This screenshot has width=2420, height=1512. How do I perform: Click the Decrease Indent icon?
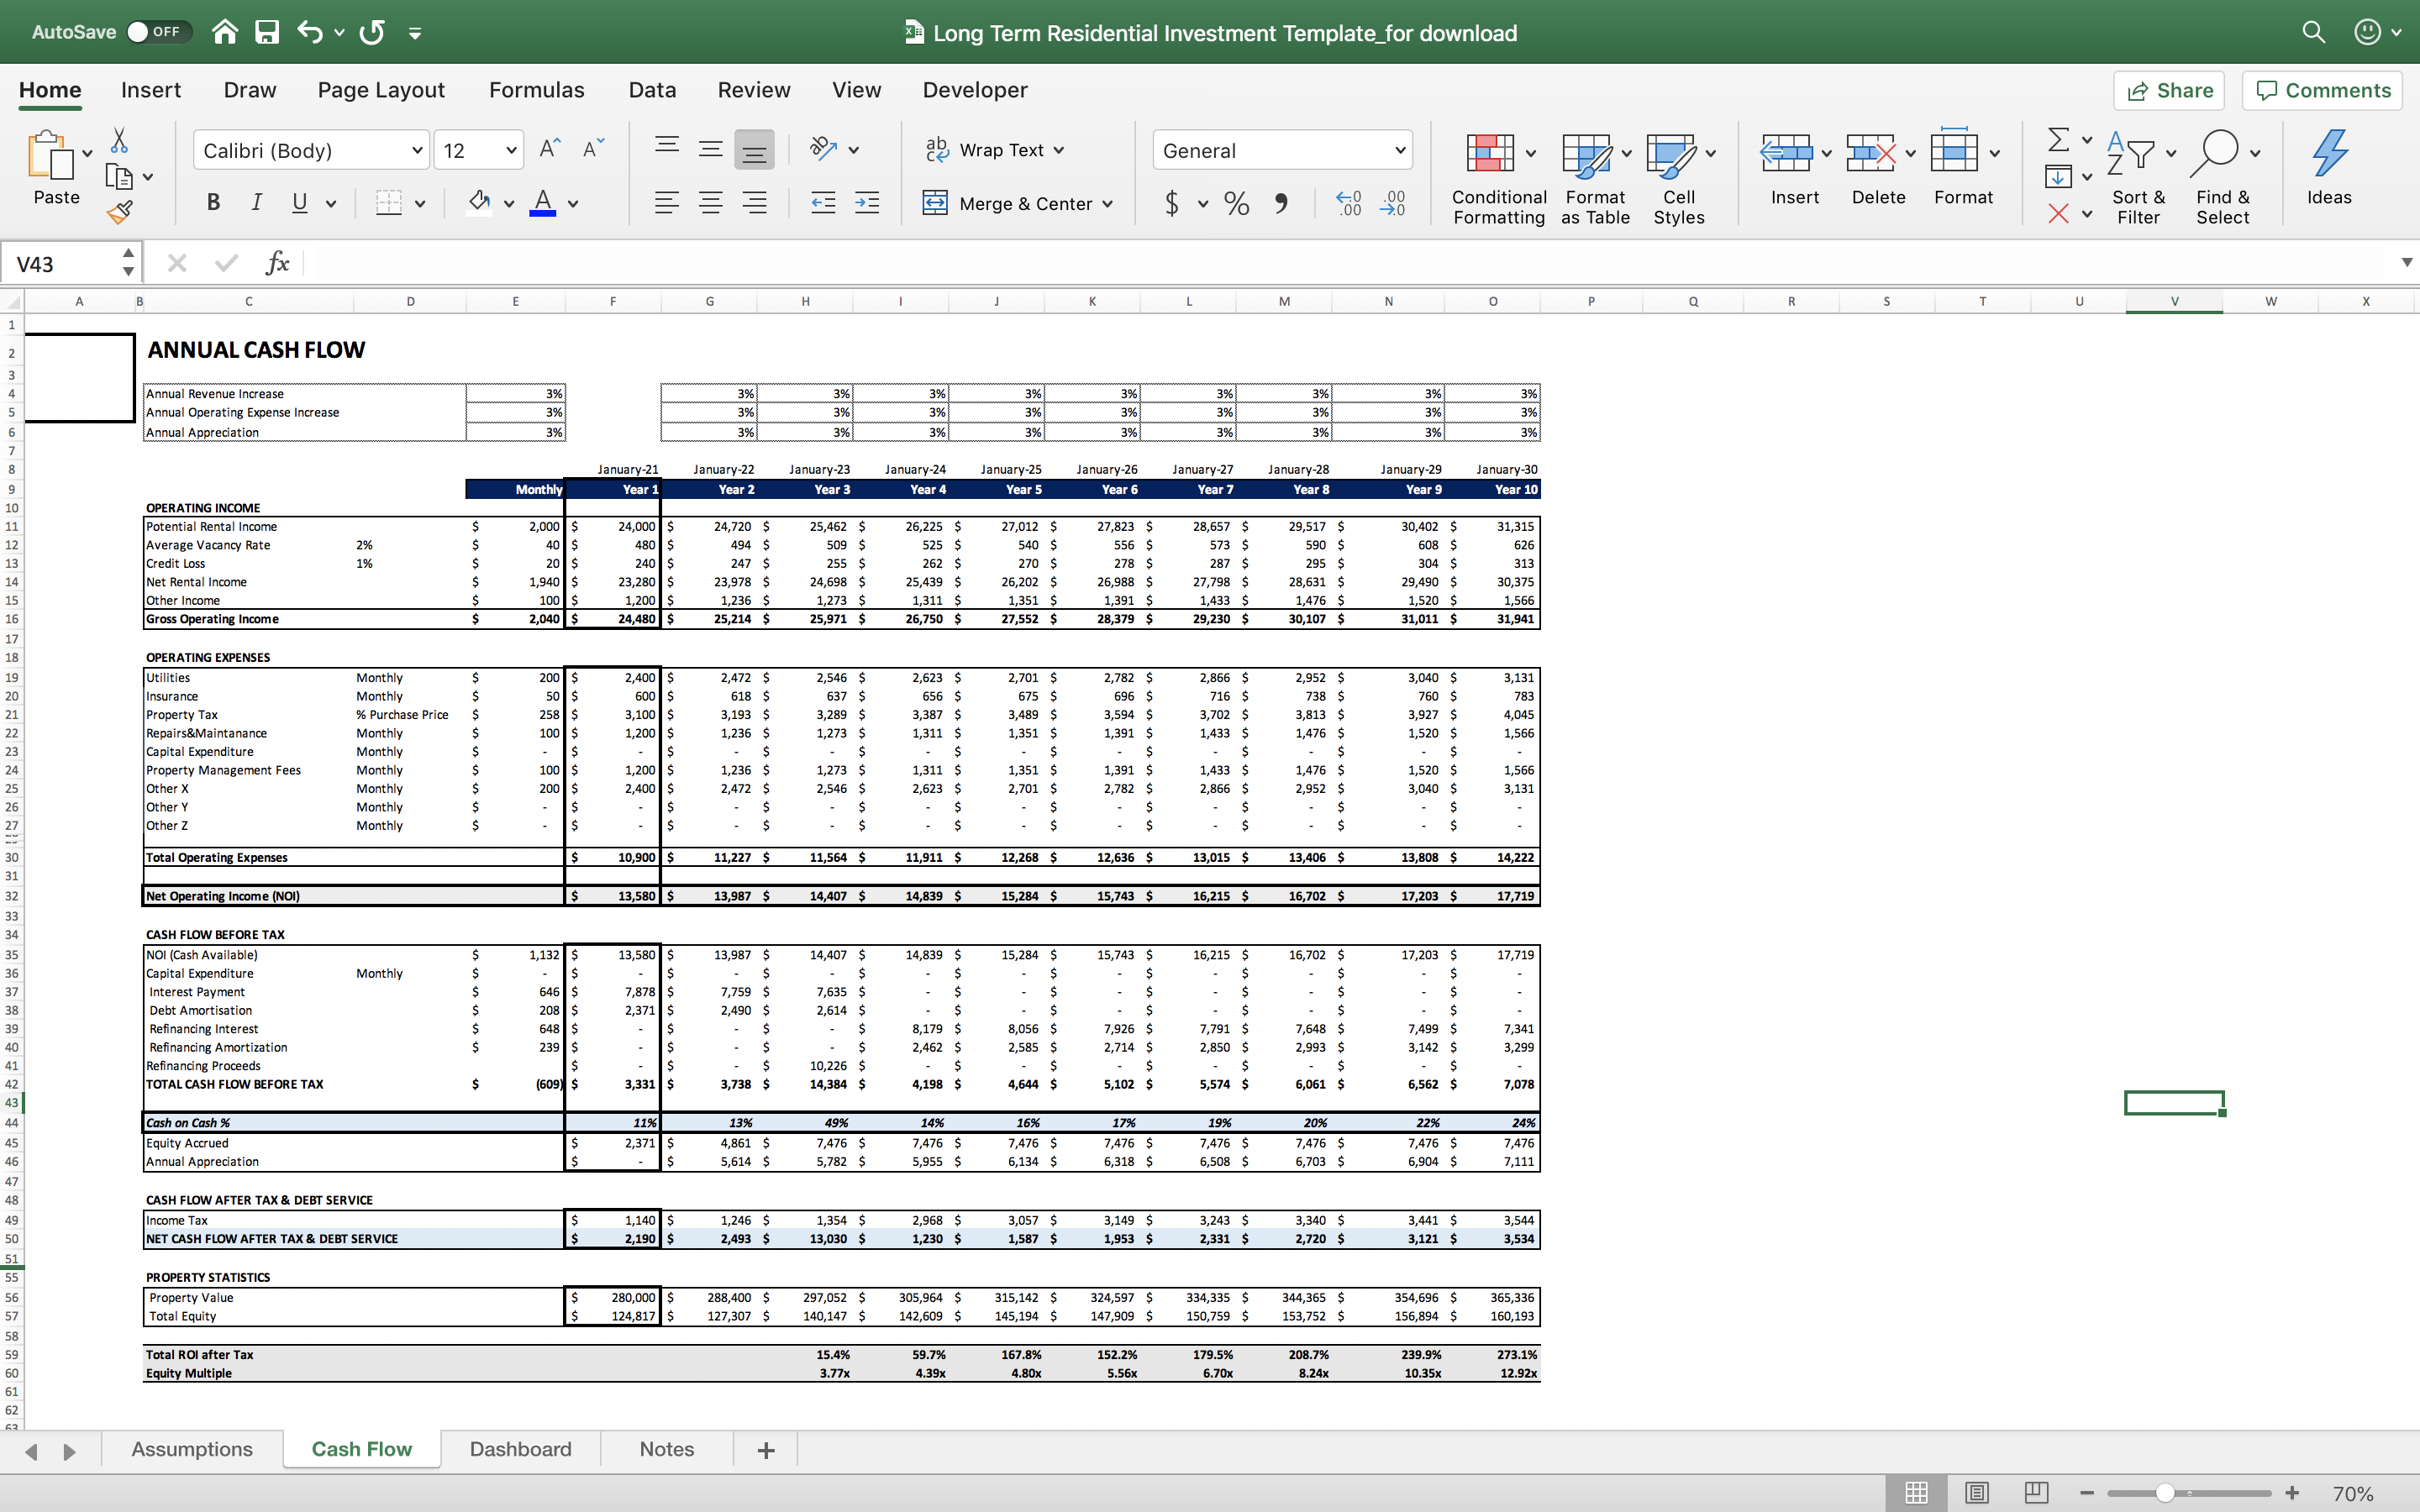823,203
